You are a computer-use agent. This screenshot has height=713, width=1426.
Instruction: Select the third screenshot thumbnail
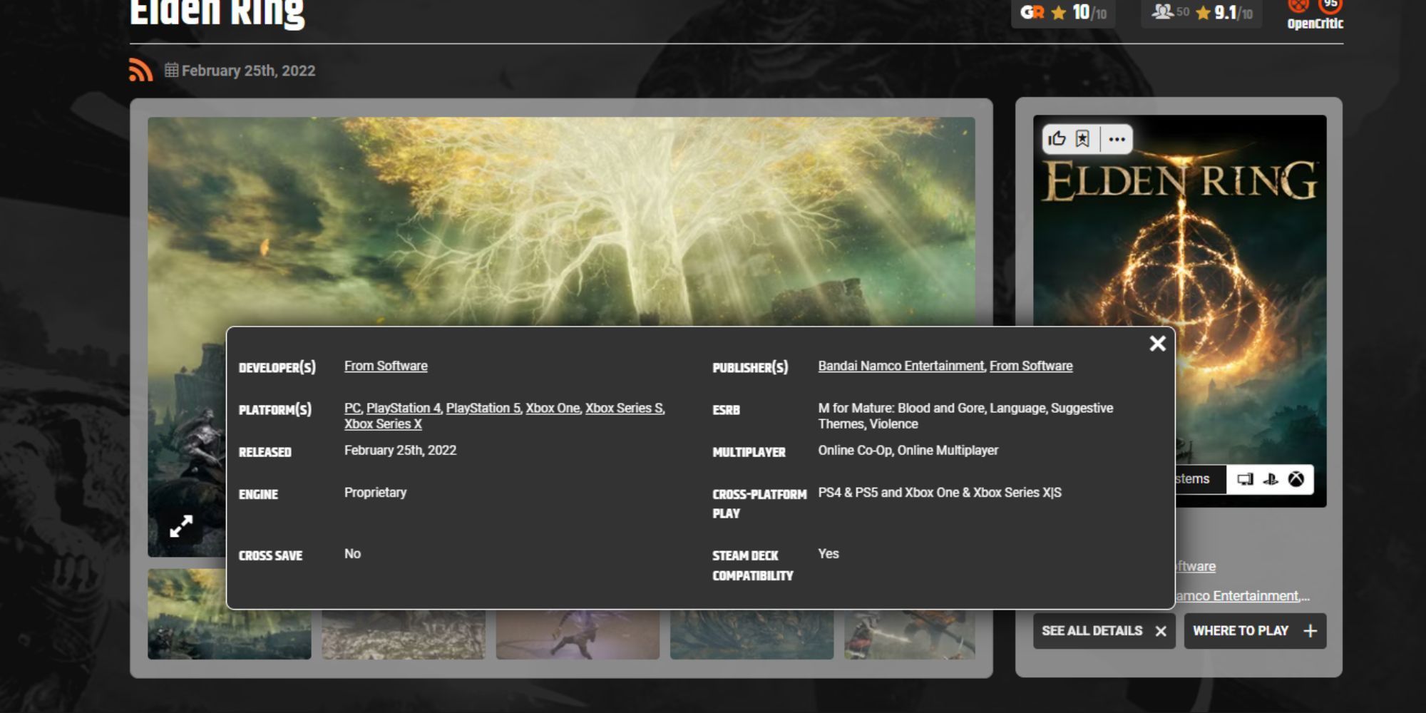[x=578, y=635]
